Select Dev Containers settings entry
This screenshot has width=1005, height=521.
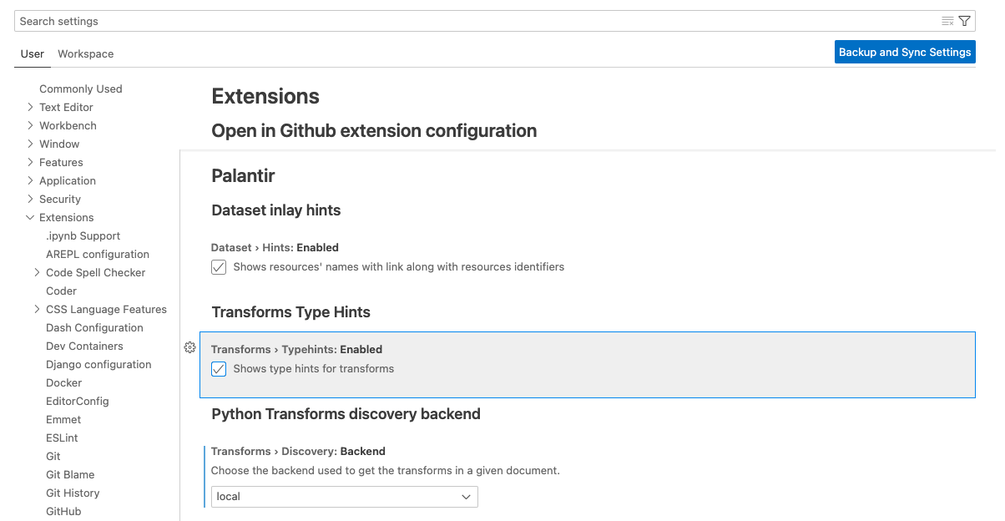[84, 346]
